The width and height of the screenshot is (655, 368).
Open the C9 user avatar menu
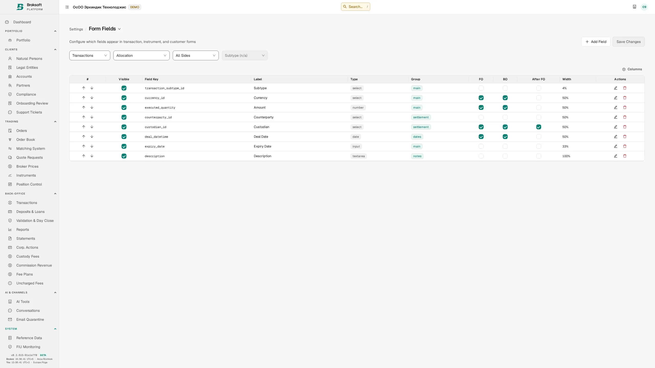(x=644, y=7)
